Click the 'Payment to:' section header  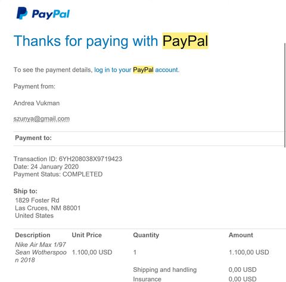(x=33, y=138)
